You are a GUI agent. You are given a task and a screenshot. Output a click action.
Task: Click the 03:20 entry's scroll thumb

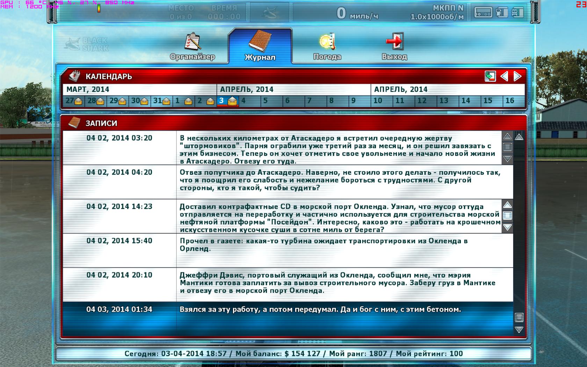click(507, 147)
